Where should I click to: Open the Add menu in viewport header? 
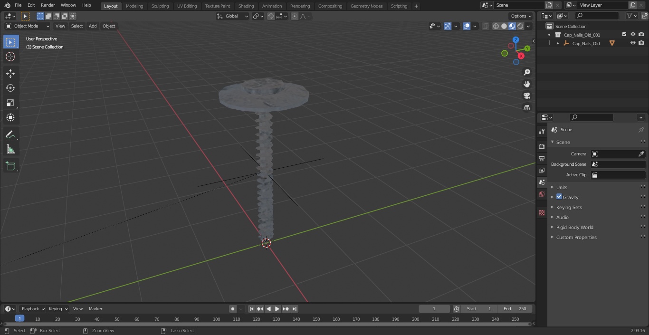(x=93, y=26)
